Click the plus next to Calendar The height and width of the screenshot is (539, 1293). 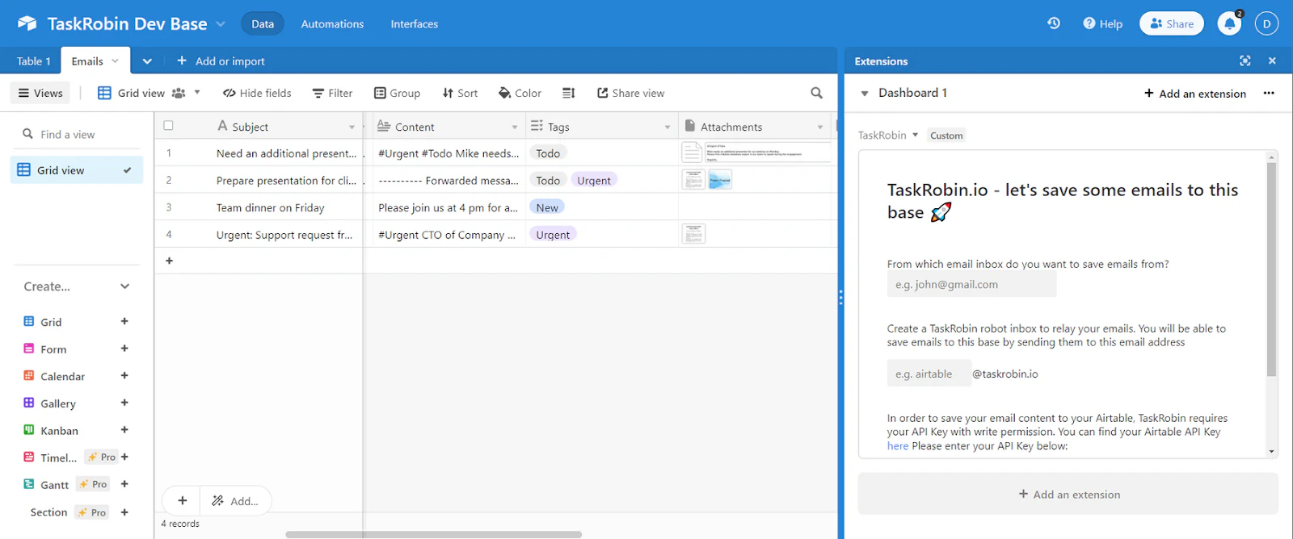point(124,375)
